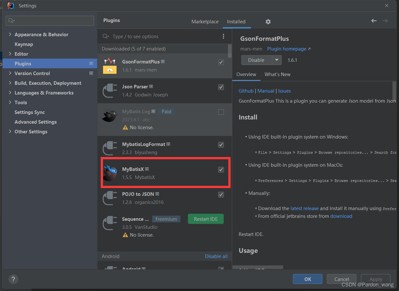Open the Github link in overview
Image resolution: width=399 pixels, height=291 pixels.
246,91
